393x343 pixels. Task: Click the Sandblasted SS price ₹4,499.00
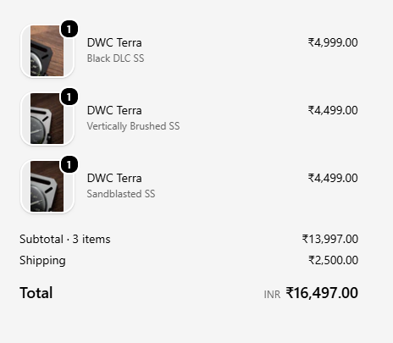tap(333, 178)
